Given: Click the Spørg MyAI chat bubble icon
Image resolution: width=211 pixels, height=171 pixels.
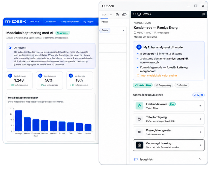Looking at the screenshot, I should [136, 159].
